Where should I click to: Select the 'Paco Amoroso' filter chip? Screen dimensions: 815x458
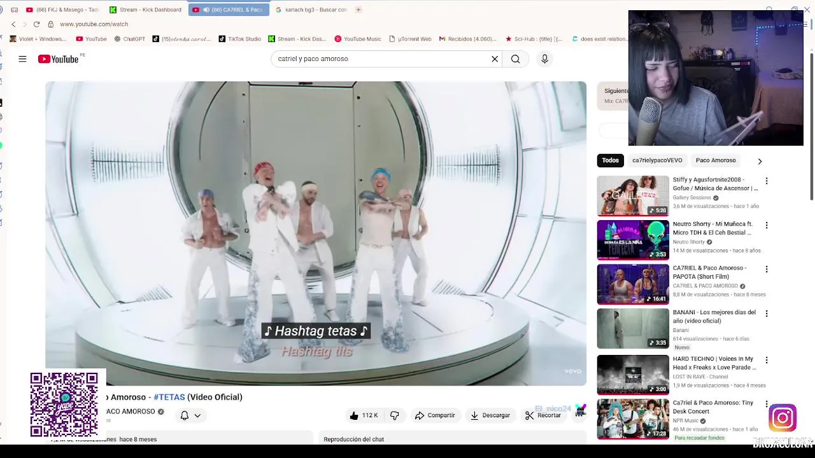716,160
